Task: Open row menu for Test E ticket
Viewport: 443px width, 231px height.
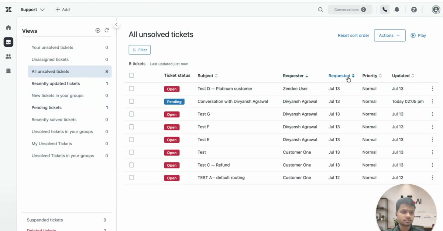Action: tap(432, 140)
